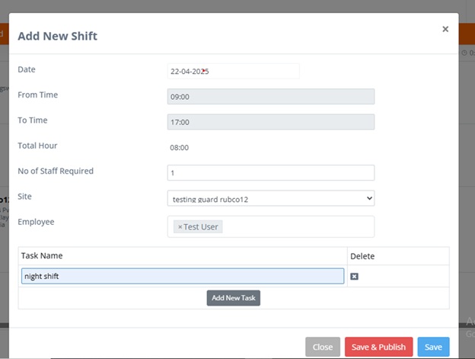The height and width of the screenshot is (359, 475).
Task: Click the To Time label
Action: click(x=33, y=120)
